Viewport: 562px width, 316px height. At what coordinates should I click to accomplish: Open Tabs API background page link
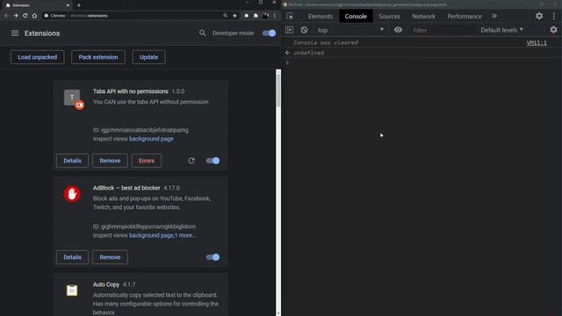pyautogui.click(x=151, y=139)
